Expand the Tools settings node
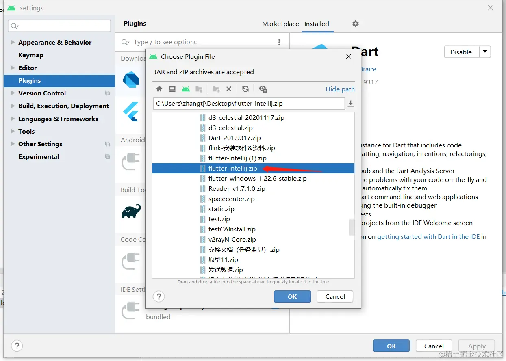 pos(13,131)
